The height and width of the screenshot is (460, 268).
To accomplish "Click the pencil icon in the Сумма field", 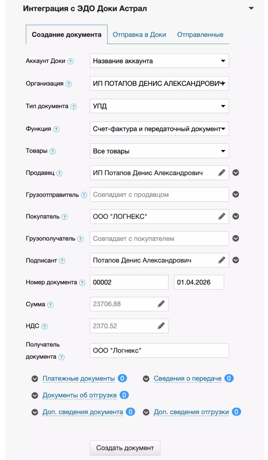I will (x=161, y=304).
